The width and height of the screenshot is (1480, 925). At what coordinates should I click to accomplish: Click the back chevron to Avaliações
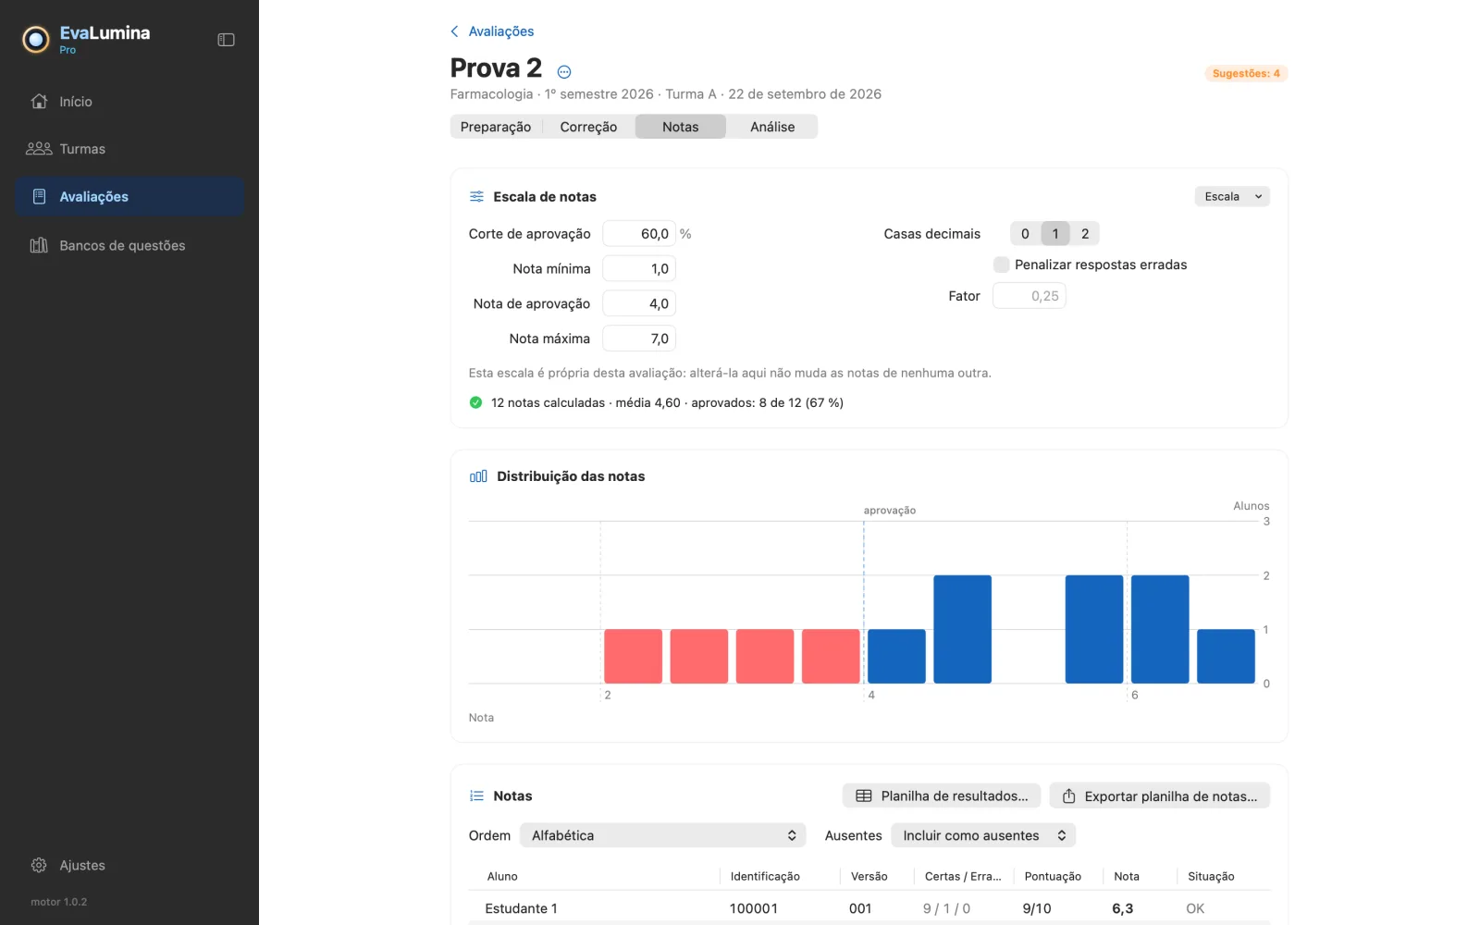point(454,31)
